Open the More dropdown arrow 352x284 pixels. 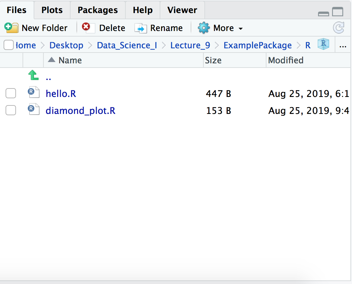click(241, 29)
